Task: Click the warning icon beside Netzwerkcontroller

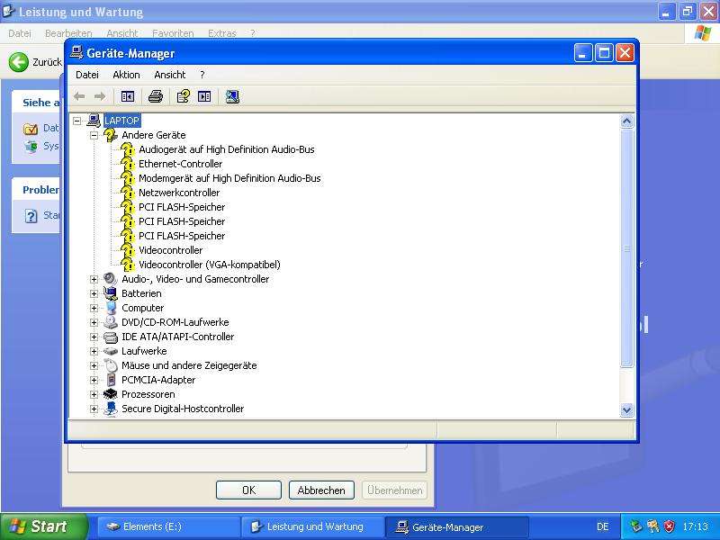Action: click(128, 193)
